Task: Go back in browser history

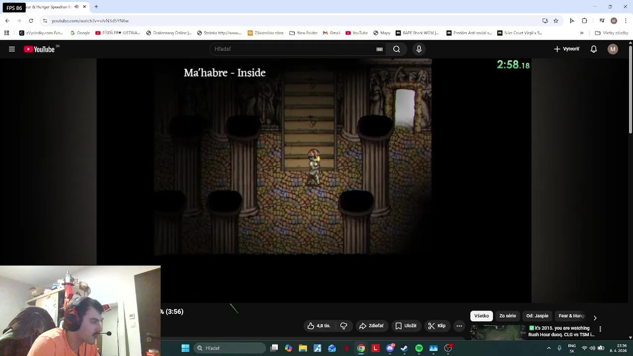Action: click(x=7, y=21)
